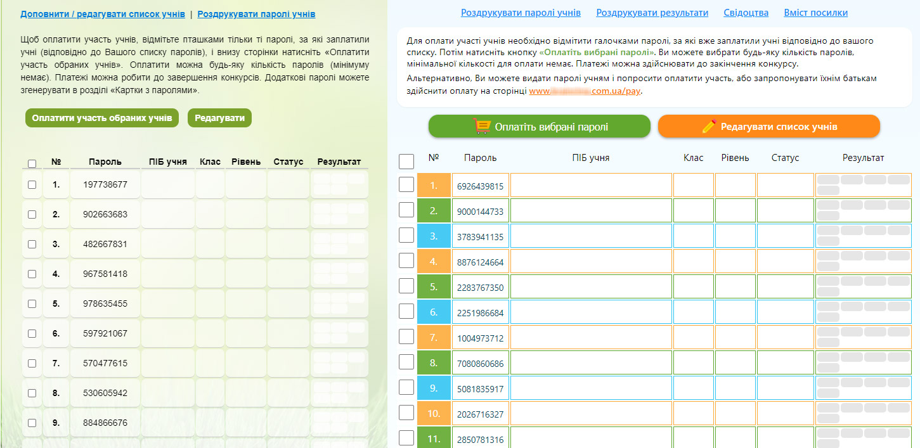Toggle the select-all checkbox in right table header
Viewport: 920px width, 448px height.
coord(406,162)
